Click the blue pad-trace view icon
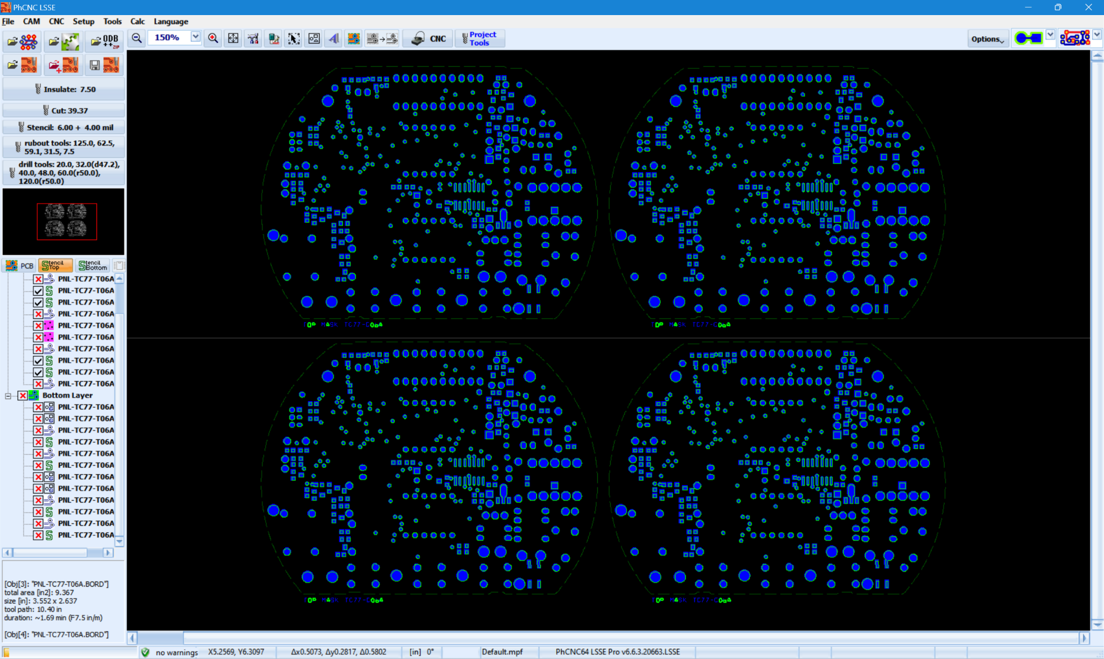The image size is (1104, 659). pos(1029,38)
